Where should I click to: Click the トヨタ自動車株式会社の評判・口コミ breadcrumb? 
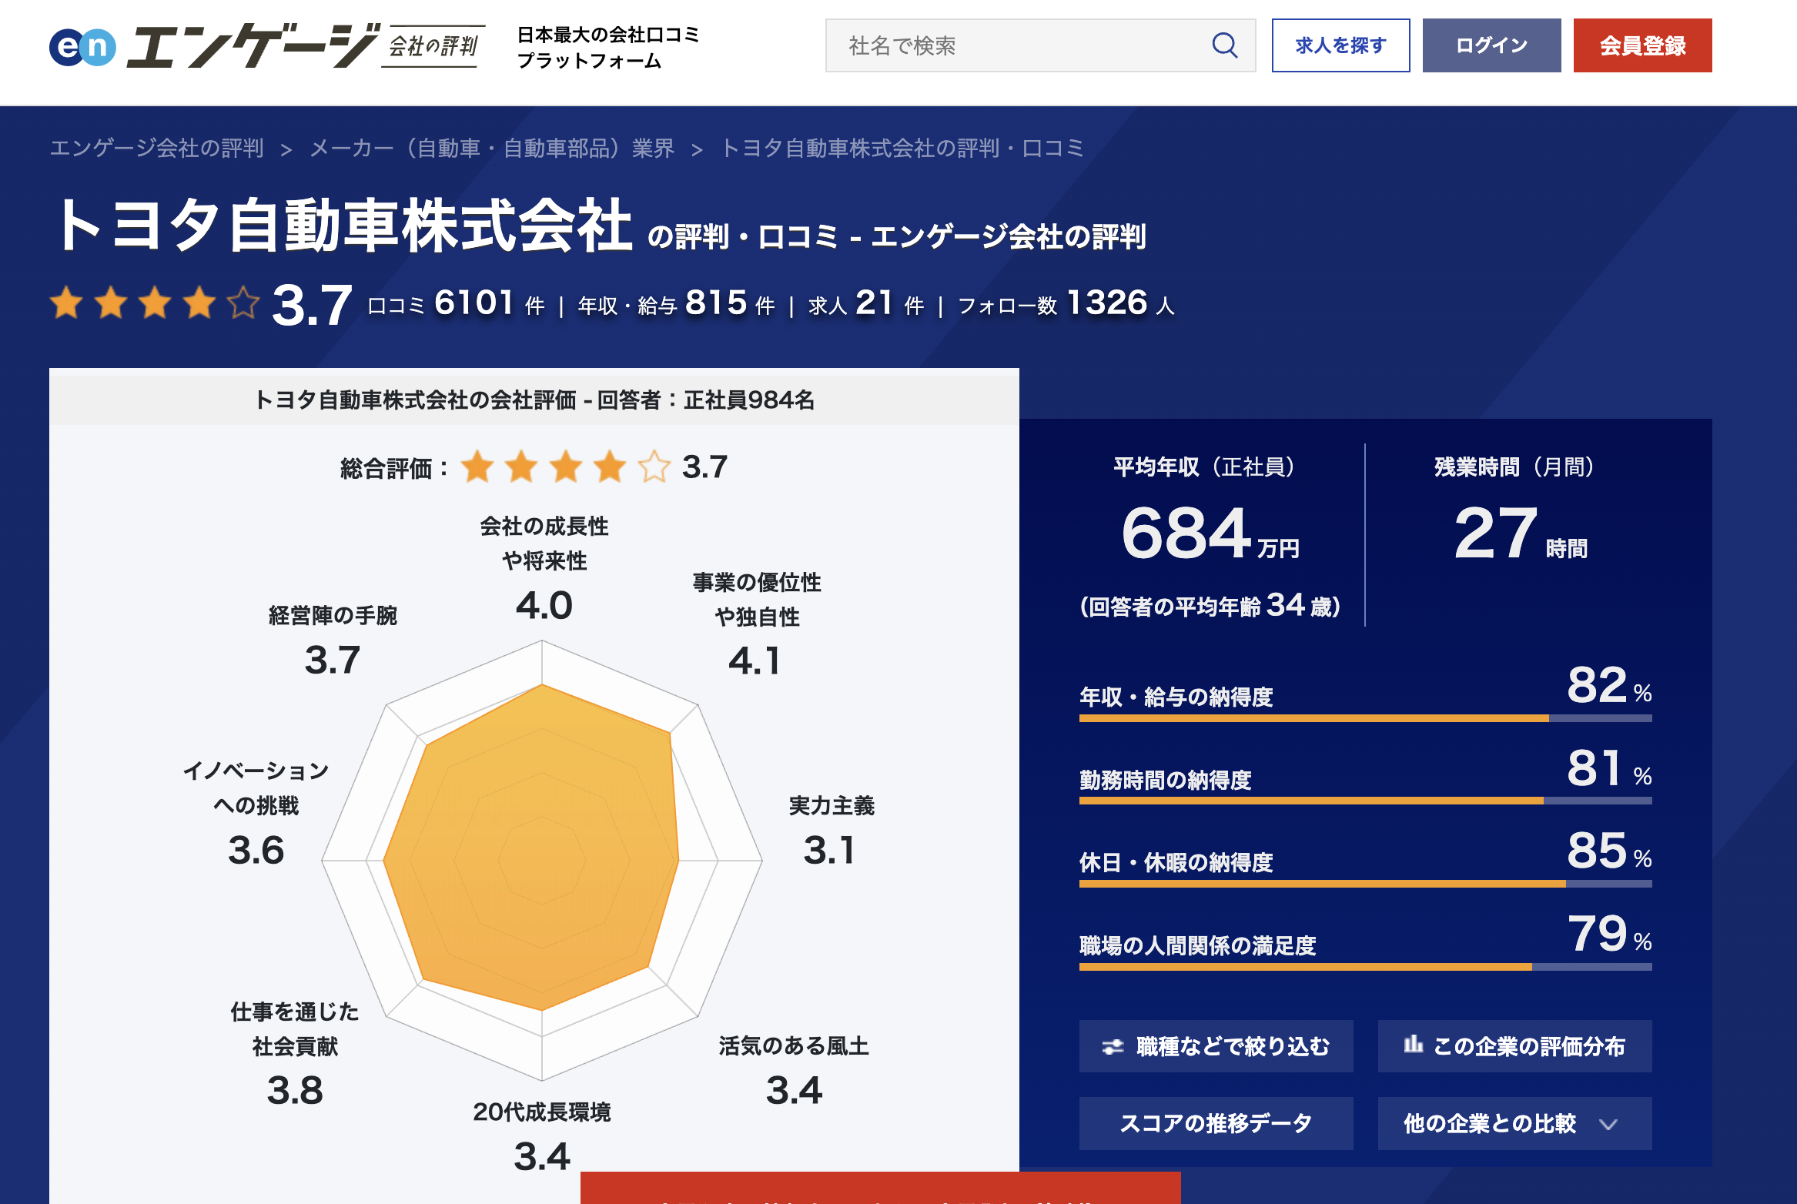coord(902,148)
